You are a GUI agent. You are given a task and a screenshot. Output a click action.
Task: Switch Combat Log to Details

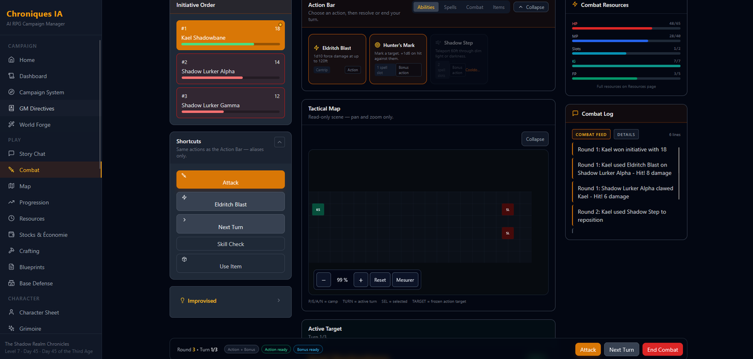point(626,134)
